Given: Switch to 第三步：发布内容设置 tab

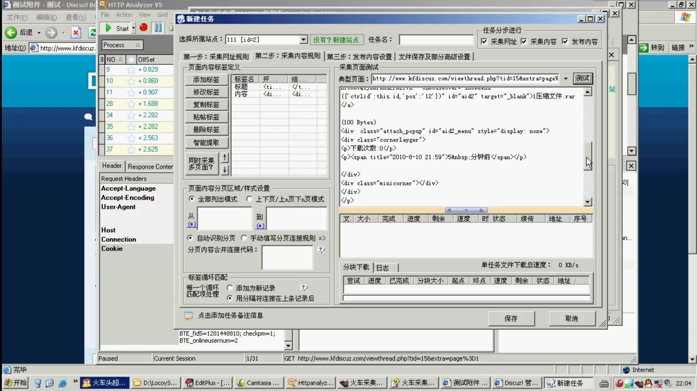Looking at the screenshot, I should [361, 56].
